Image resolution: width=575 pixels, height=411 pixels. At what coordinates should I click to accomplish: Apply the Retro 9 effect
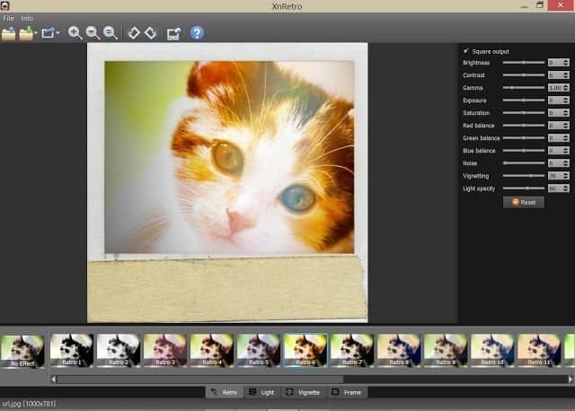click(446, 350)
